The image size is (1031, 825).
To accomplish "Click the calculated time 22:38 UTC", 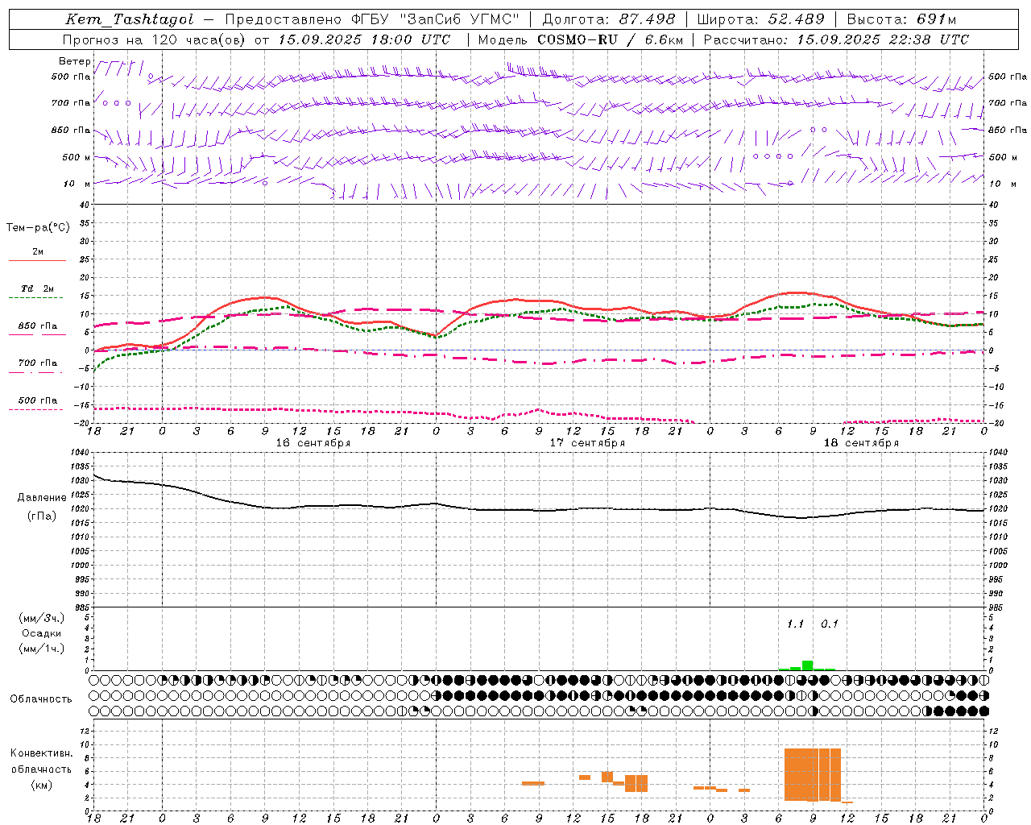I will click(929, 39).
